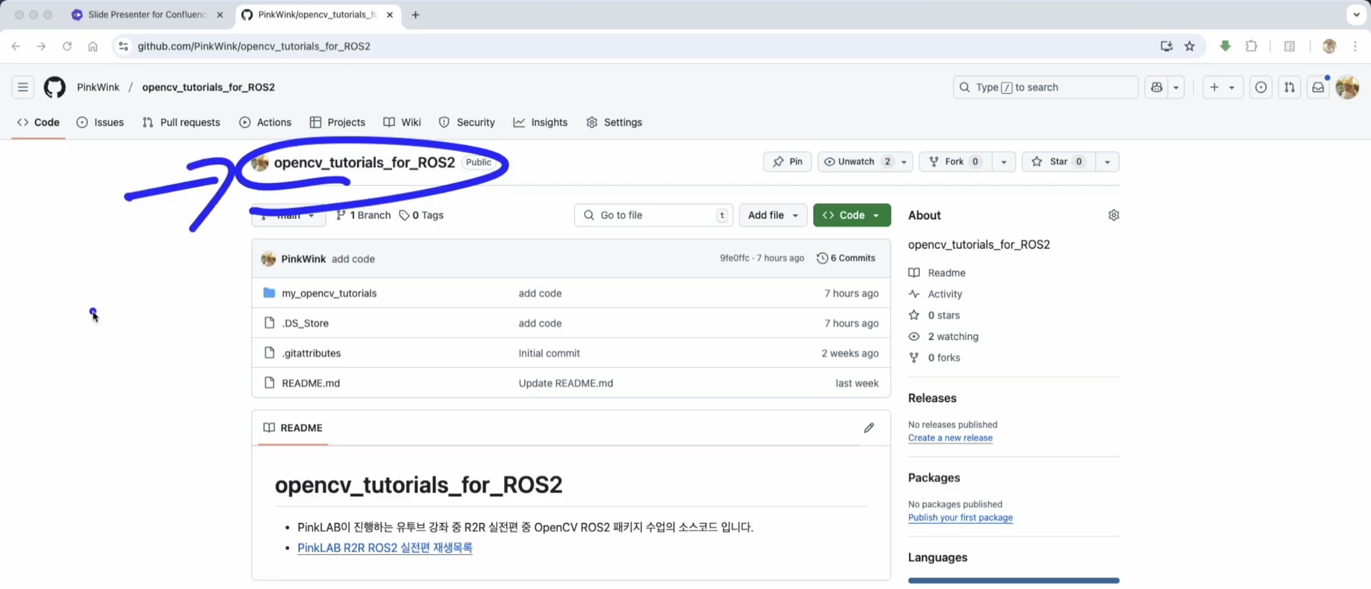This screenshot has width=1371, height=589.
Task: Click Create a new release
Action: coord(950,437)
